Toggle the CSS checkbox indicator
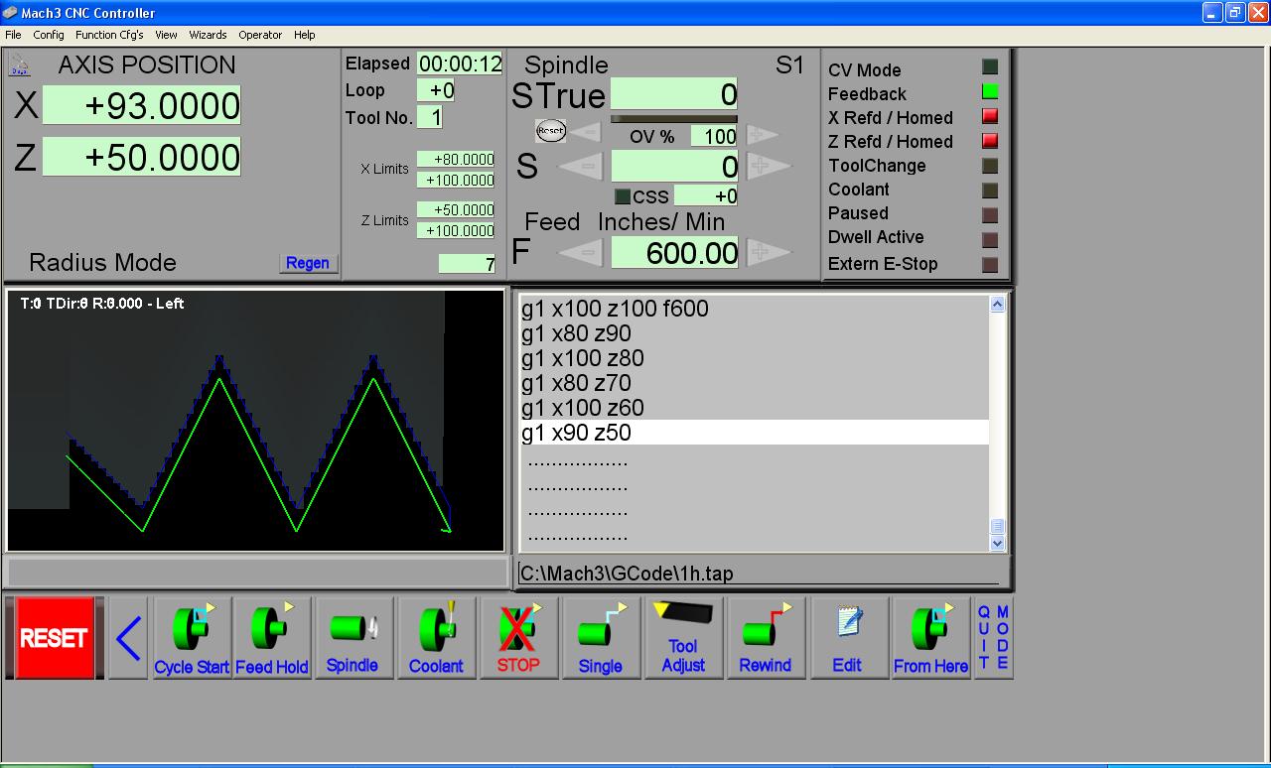 pos(623,196)
